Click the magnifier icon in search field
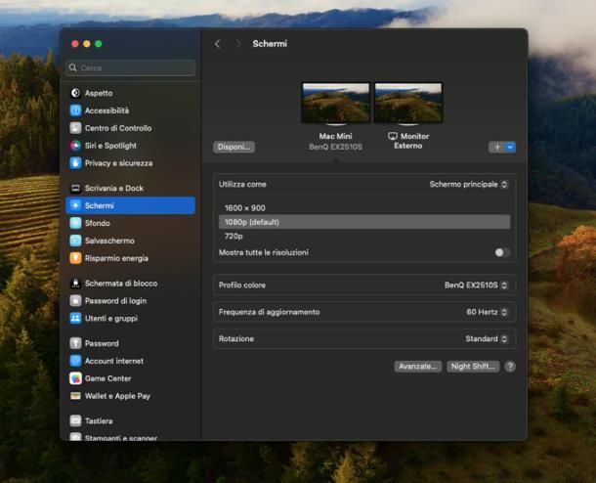 (x=73, y=67)
